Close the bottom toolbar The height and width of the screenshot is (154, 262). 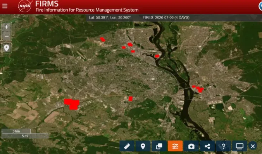[x=253, y=146]
